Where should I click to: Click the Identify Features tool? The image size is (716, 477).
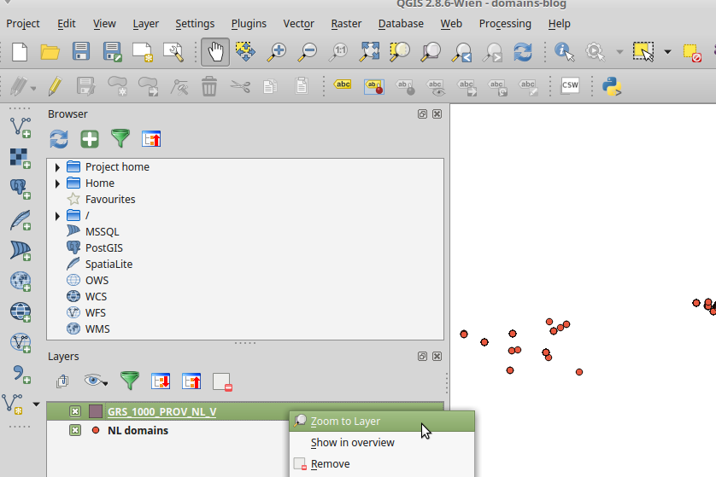564,52
